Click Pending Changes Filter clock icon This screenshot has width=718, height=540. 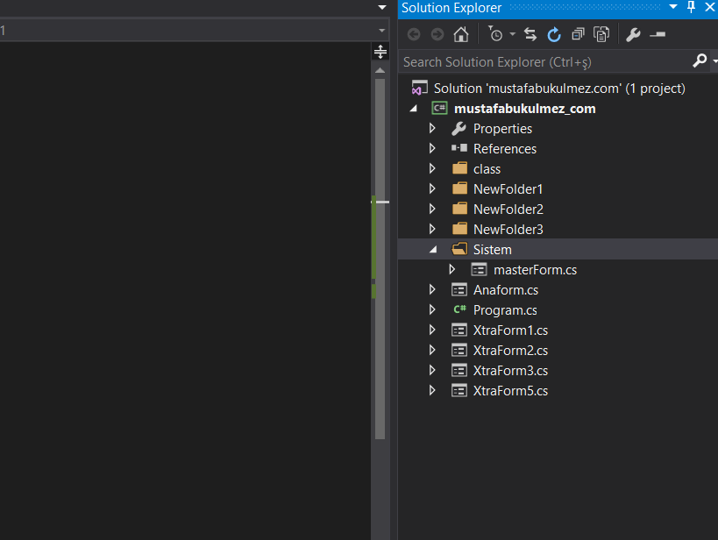coord(496,35)
